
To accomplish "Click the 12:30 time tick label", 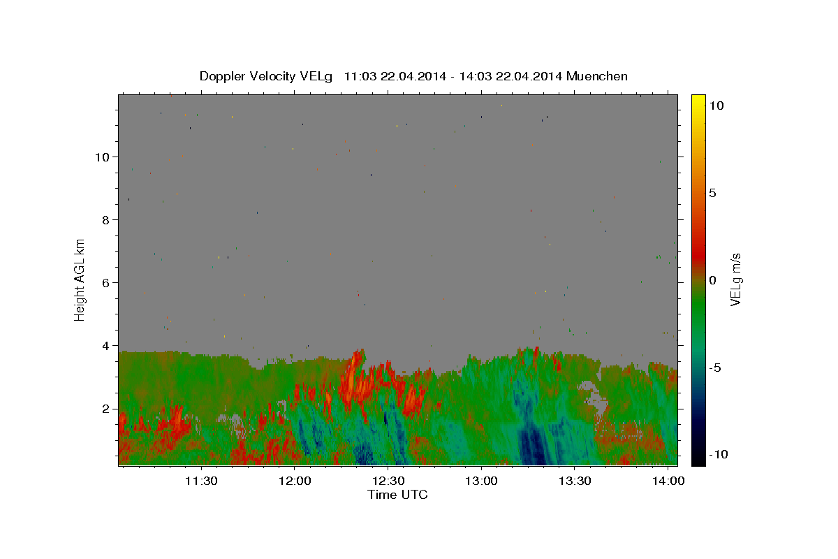I will 388,482.
